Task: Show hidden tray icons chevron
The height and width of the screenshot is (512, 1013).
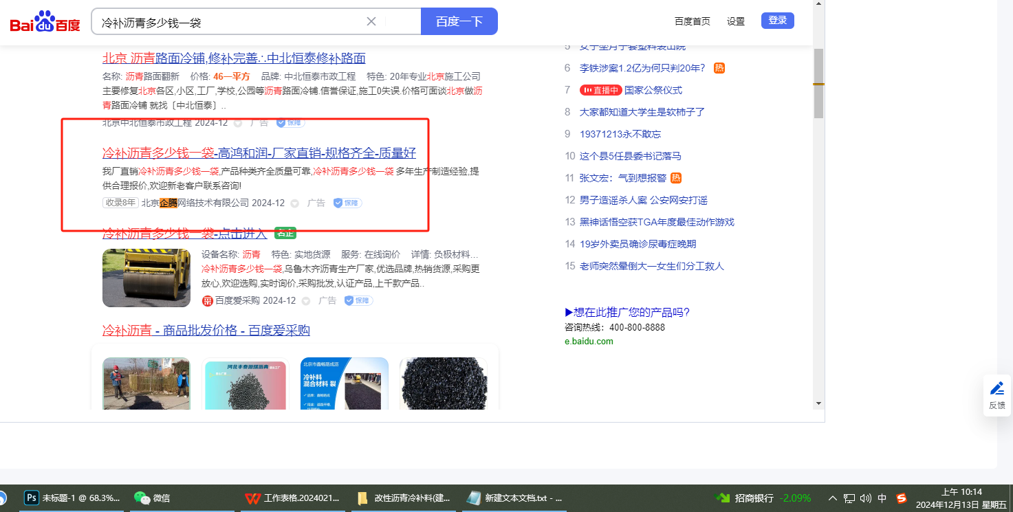Action: 833,498
